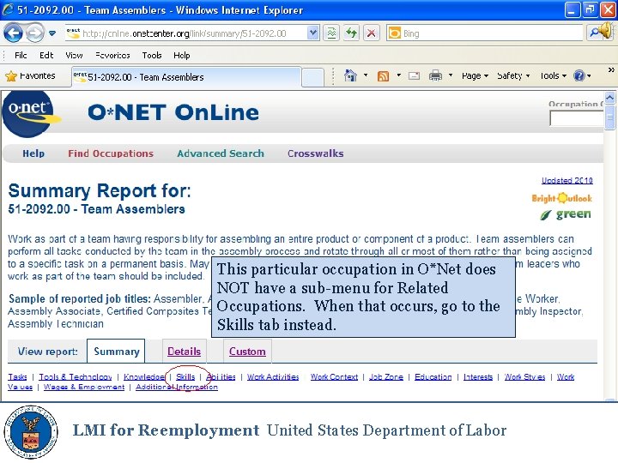Click the address bar URL field
Image resolution: width=618 pixels, height=463 pixels.
(x=186, y=33)
